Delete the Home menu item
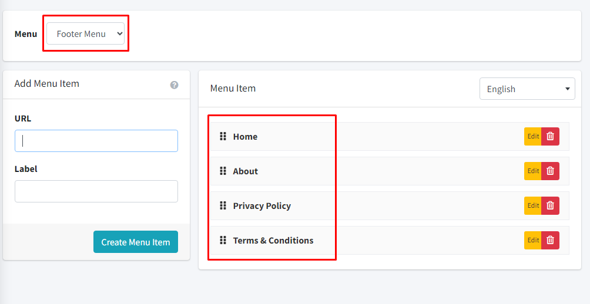The image size is (590, 304). [550, 137]
